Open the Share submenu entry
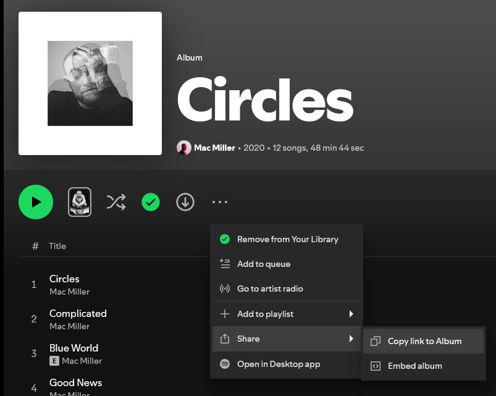This screenshot has height=396, width=496. 287,339
